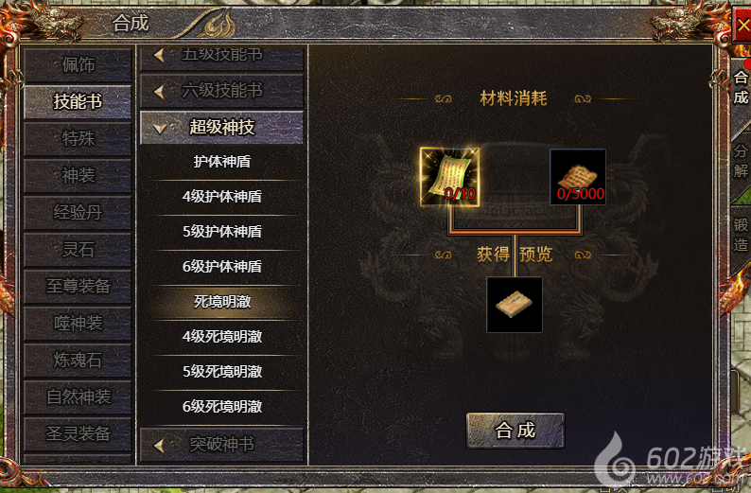The width and height of the screenshot is (751, 493).
Task: Select the 4级死境明澈 recipe
Action: tap(221, 337)
